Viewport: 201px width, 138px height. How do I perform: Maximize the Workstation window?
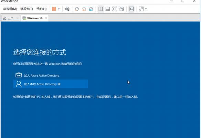click(x=183, y=1)
